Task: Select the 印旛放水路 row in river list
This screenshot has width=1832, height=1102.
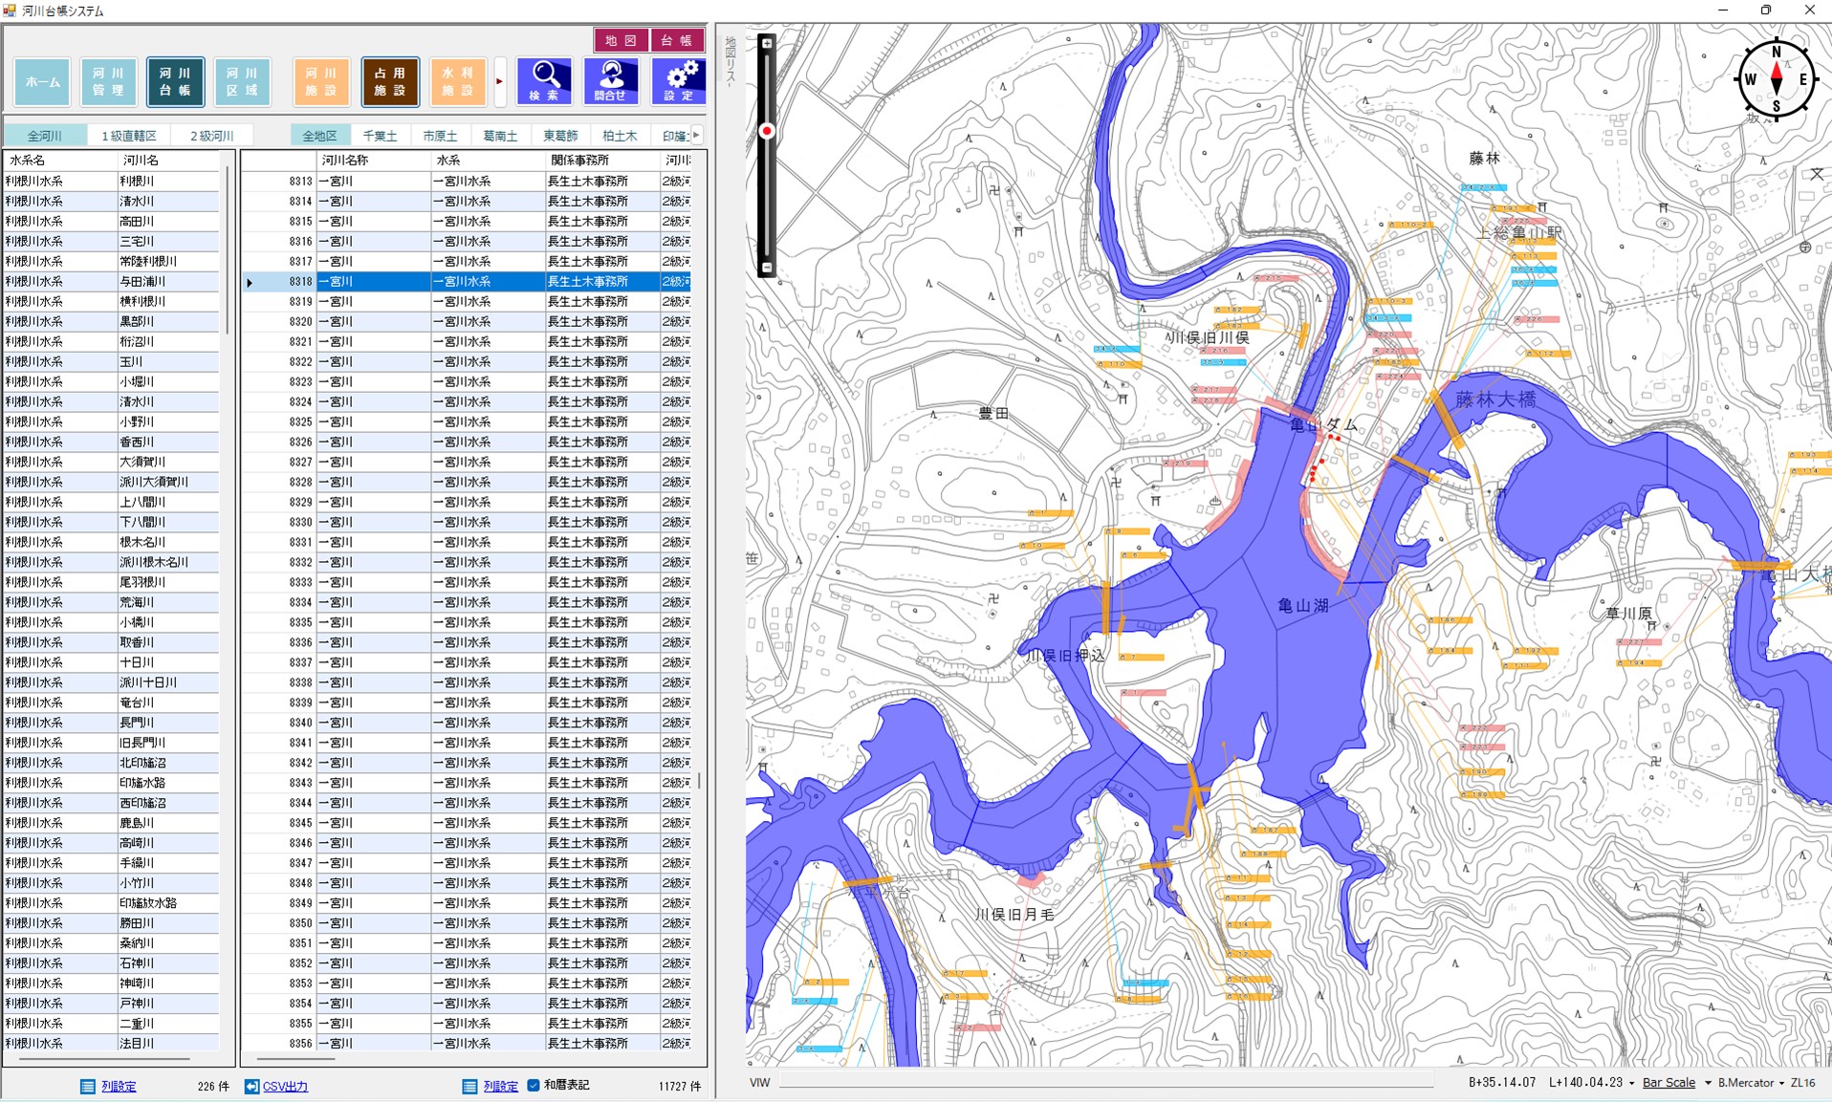Action: (x=112, y=902)
